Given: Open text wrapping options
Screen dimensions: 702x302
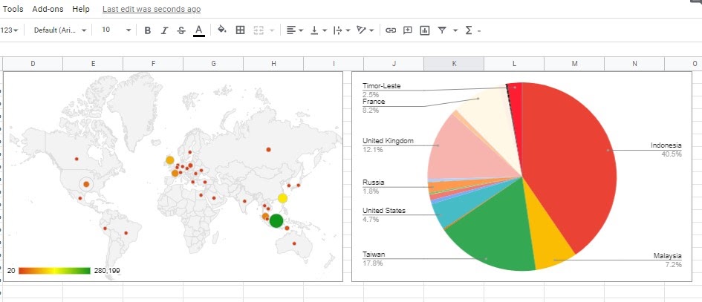Looking at the screenshot, I should (x=338, y=30).
